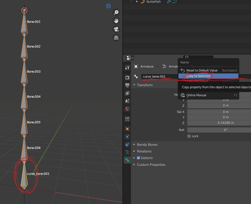Expand the Bendy Bones panel

pyautogui.click(x=134, y=145)
